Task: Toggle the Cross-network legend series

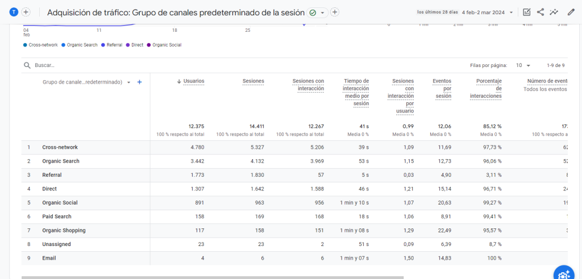Action: (41, 45)
